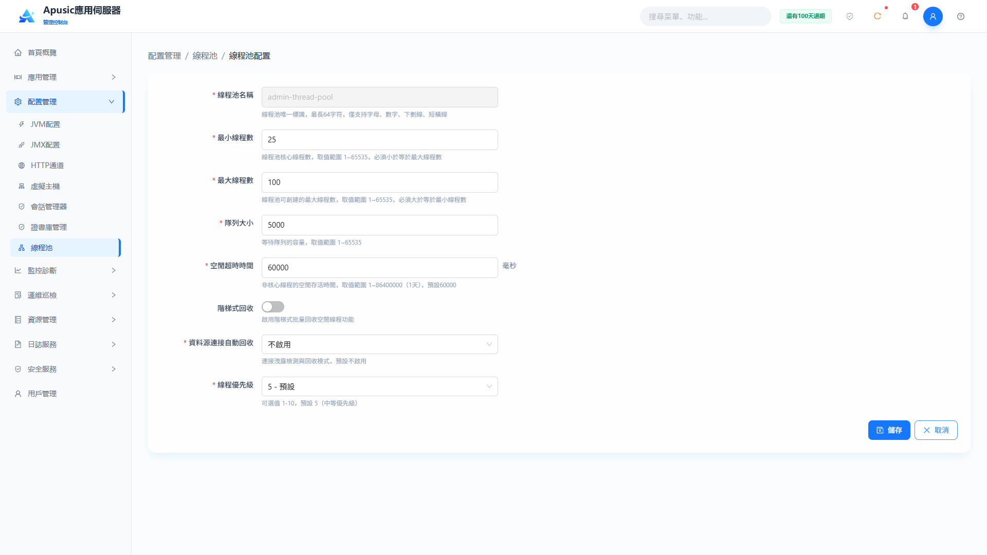Image resolution: width=987 pixels, height=555 pixels.
Task: Click the 應用管理 sidebar icon
Action: pyautogui.click(x=18, y=77)
